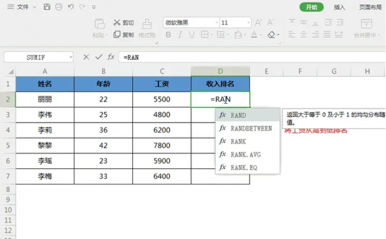The image size is (386, 239).
Task: Select column A header
Action: pos(45,71)
